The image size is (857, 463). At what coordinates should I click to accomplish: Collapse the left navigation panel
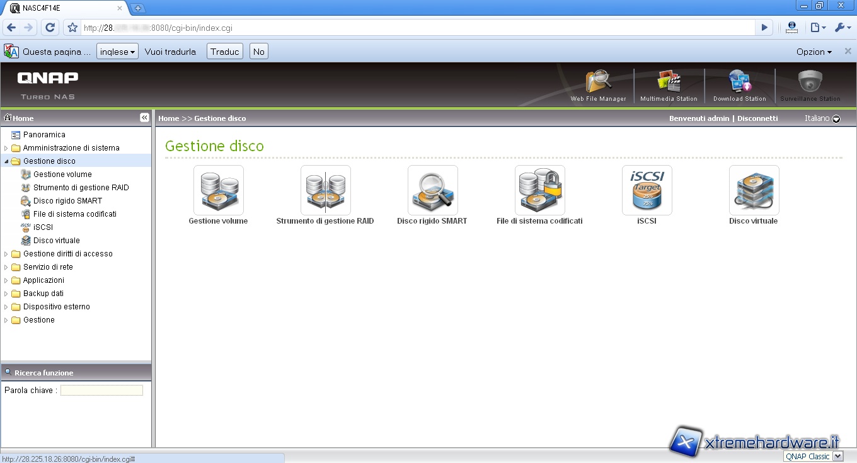[144, 118]
